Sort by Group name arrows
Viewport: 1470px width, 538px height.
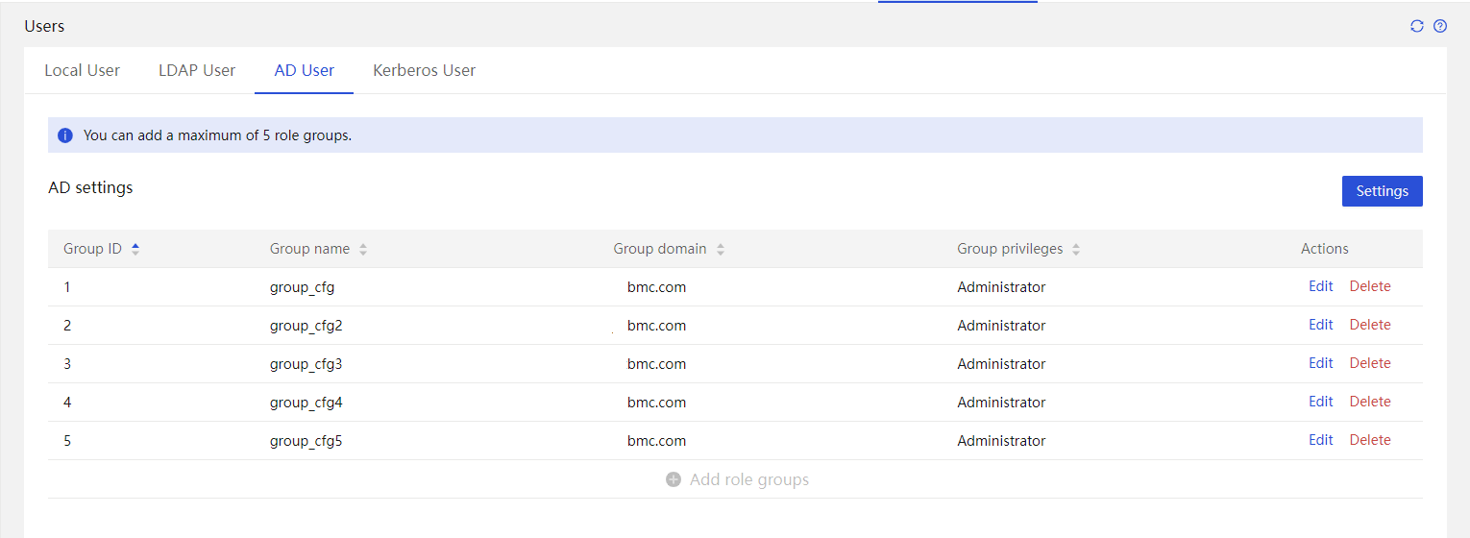[x=363, y=249]
